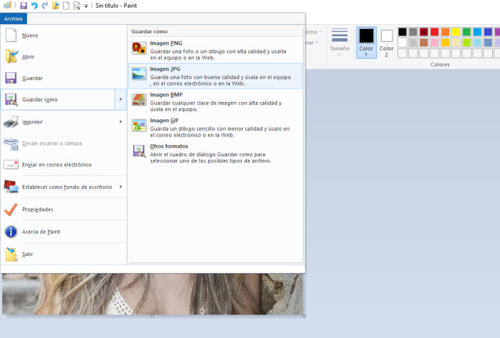Select Nuevo from the file menu

point(64,35)
